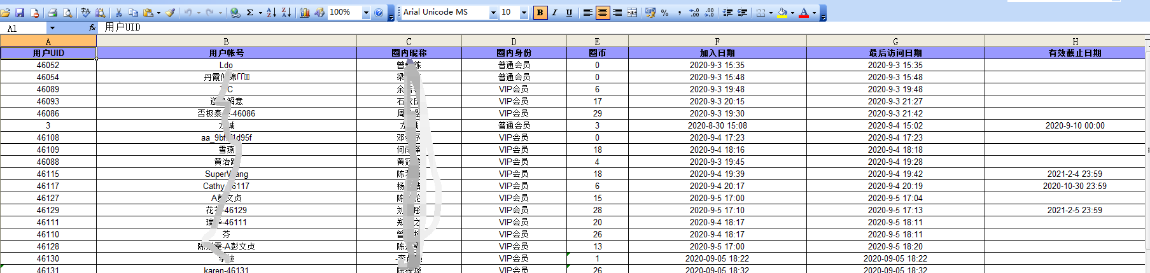Toggle Italic formatting
Image resolution: width=1150 pixels, height=273 pixels.
[x=554, y=12]
